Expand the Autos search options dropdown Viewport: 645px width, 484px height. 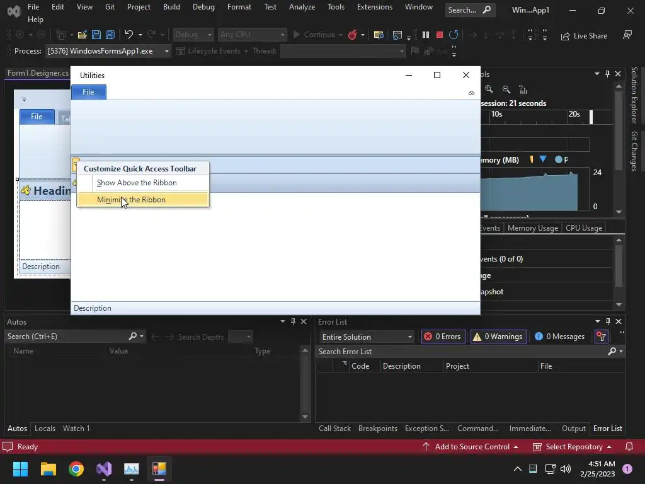click(142, 337)
